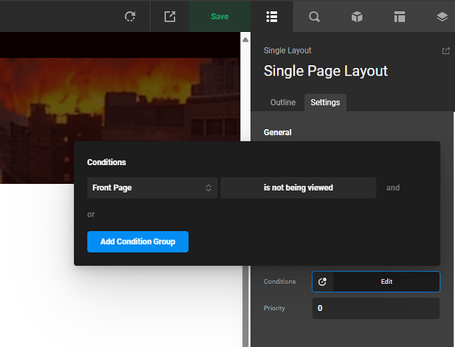Viewport: 455px width, 347px height.
Task: Open the Front Page condition dropdown
Action: click(x=152, y=187)
